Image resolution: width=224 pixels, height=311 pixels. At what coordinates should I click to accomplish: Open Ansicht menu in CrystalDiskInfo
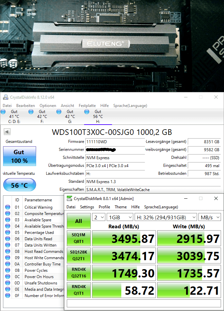67,106
